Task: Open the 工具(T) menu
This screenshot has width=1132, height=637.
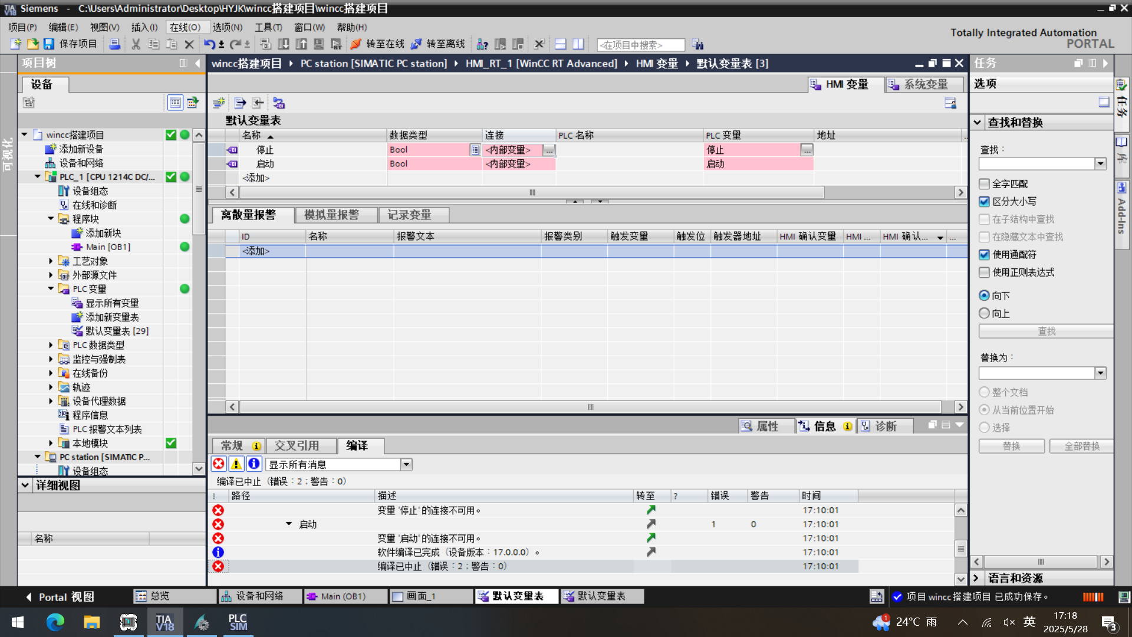Action: click(x=268, y=27)
